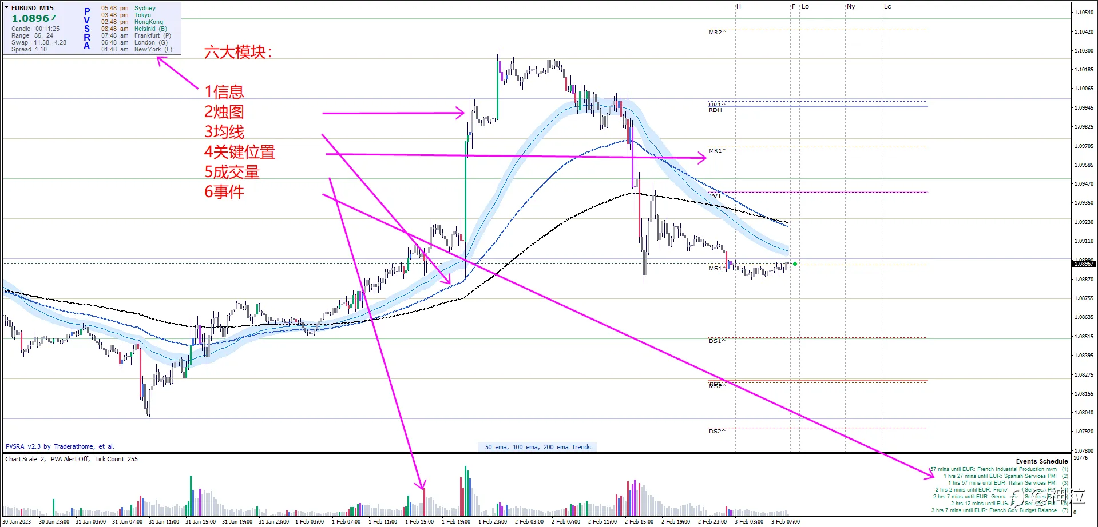
Task: Click the green dot at current candle
Action: click(x=795, y=263)
